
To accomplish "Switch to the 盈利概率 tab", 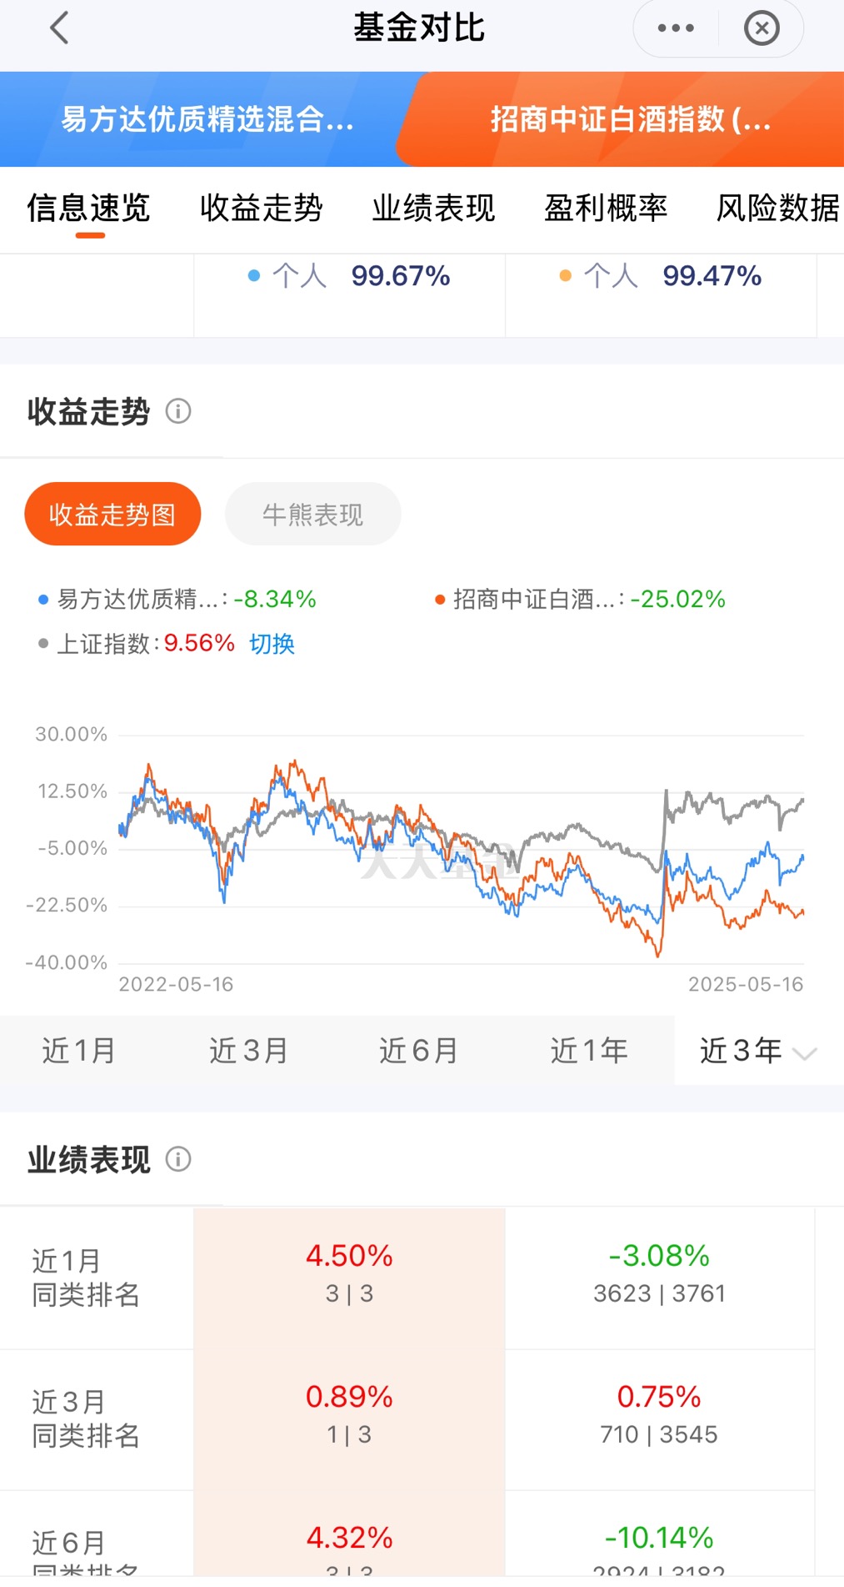I will pyautogui.click(x=606, y=208).
